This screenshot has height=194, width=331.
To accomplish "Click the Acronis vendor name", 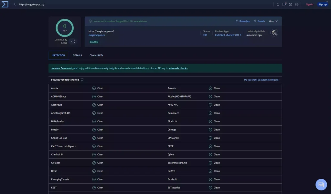I will [172, 88].
